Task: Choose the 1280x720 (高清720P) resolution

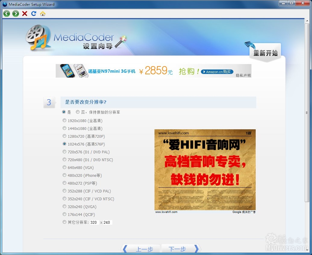Action: pos(64,136)
